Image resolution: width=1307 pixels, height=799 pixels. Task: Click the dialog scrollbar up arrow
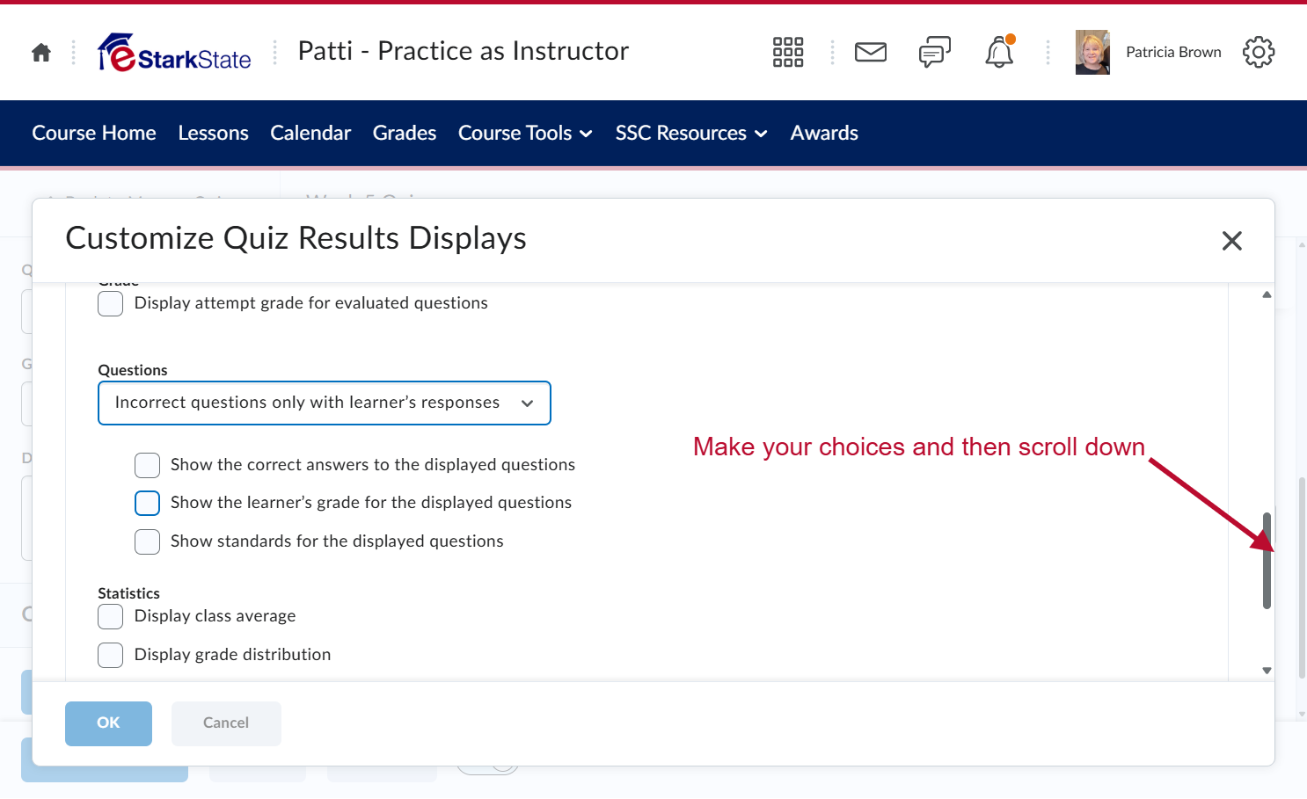click(x=1267, y=294)
